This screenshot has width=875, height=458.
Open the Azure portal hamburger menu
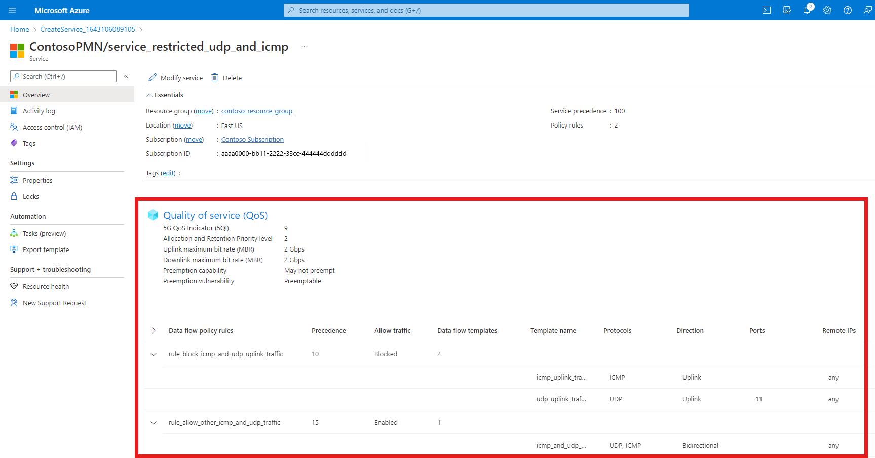pyautogui.click(x=12, y=10)
